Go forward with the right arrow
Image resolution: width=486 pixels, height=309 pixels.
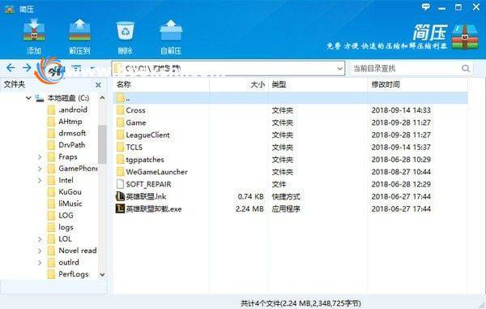27,67
